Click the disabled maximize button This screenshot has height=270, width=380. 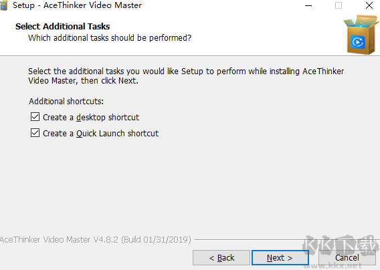click(x=339, y=5)
